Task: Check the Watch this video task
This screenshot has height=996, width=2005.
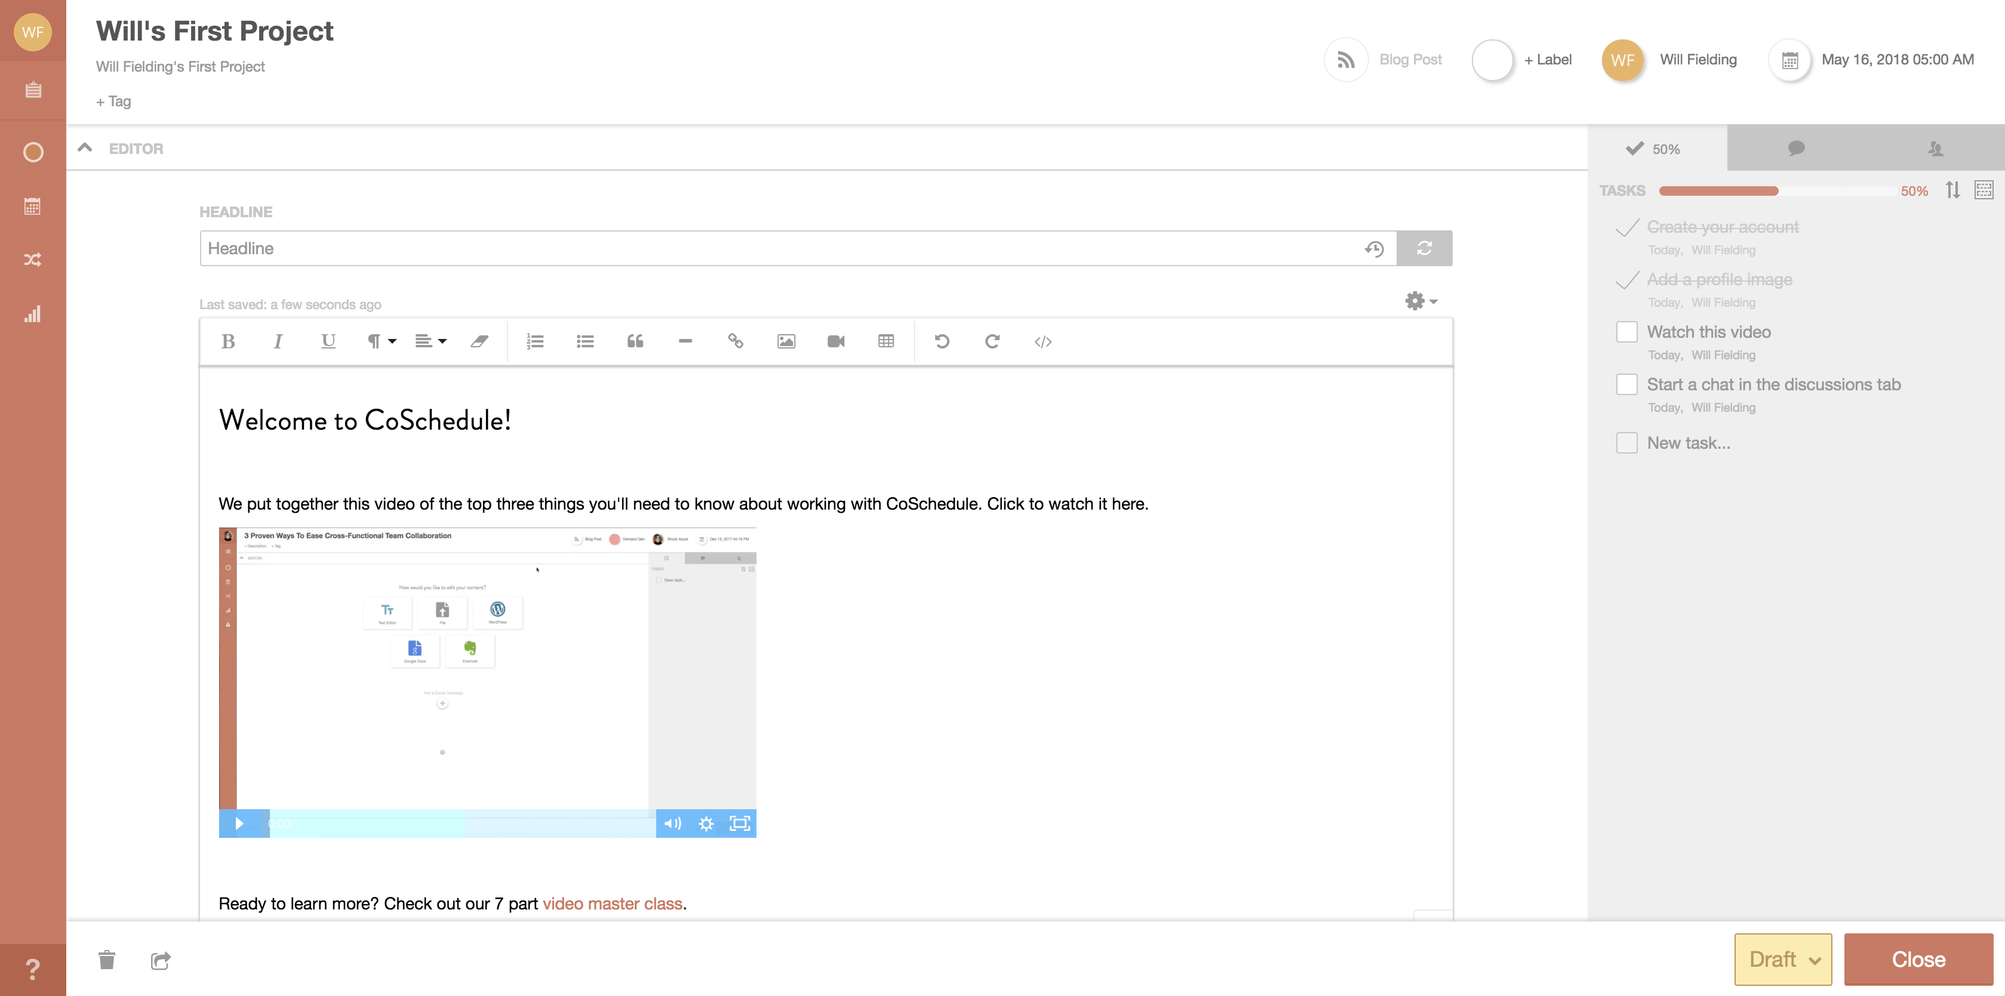Action: (x=1626, y=332)
